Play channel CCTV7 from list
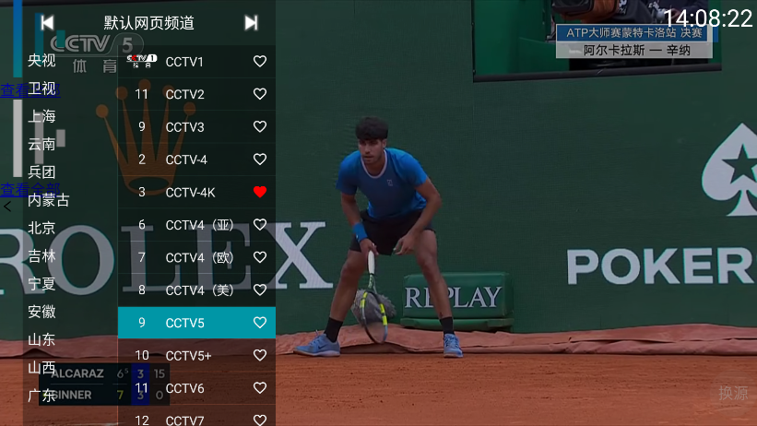Image resolution: width=757 pixels, height=426 pixels. pos(196,419)
